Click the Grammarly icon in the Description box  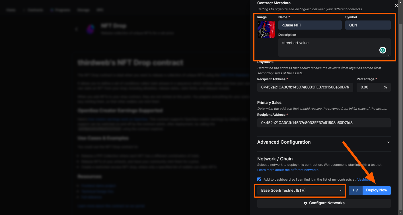(x=383, y=50)
